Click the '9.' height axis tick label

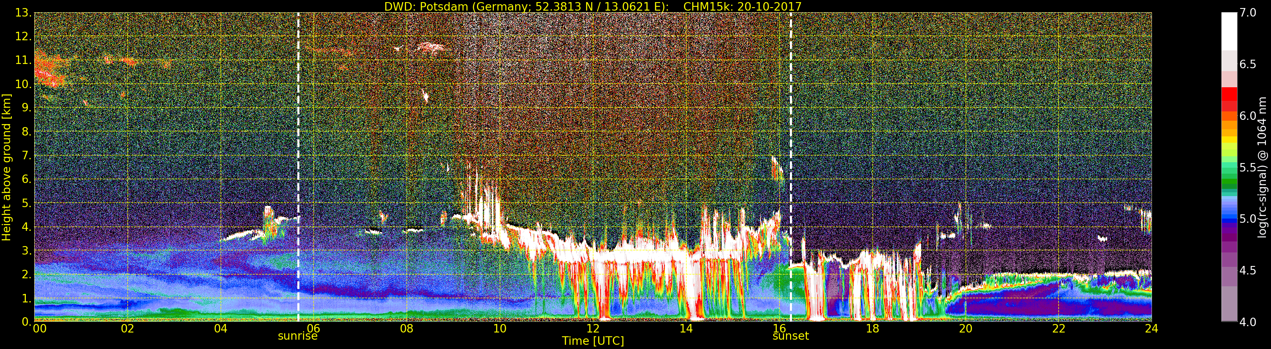point(26,108)
